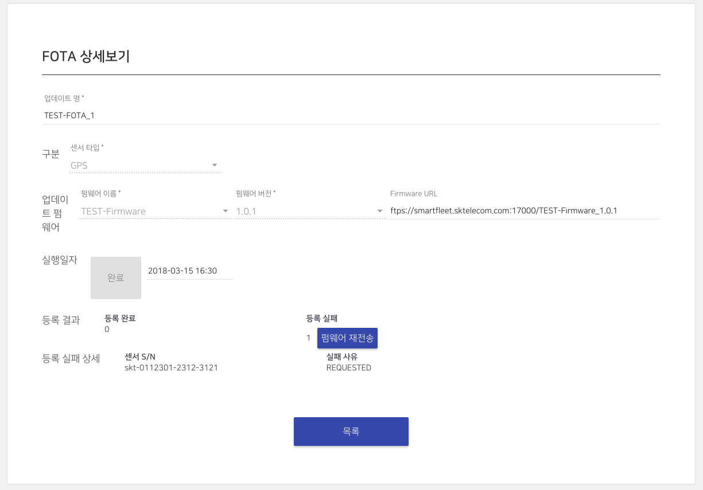
Task: Expand the 펌웨어 버전 dropdown arrow
Action: [380, 211]
